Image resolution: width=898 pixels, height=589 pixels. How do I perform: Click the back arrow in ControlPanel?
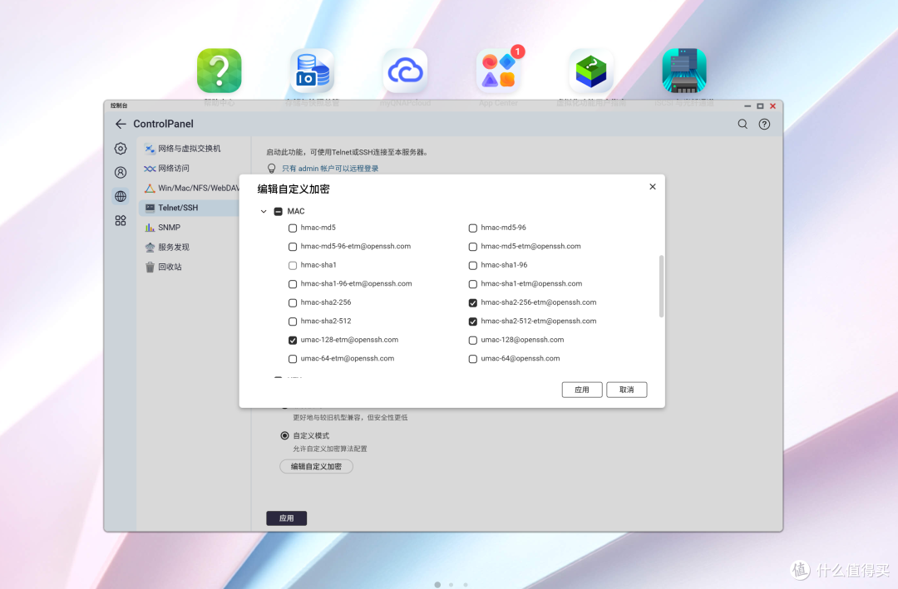pos(121,124)
